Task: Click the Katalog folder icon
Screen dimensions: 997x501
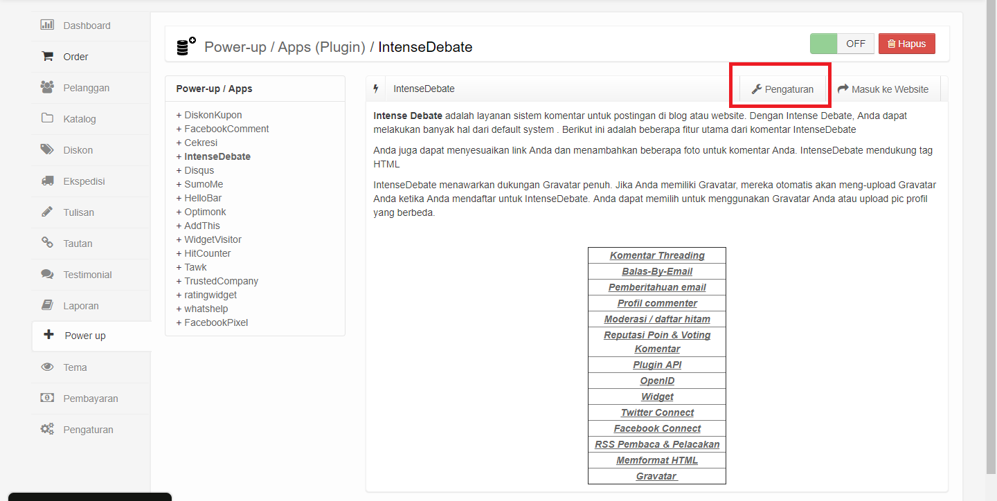Action: tap(47, 118)
